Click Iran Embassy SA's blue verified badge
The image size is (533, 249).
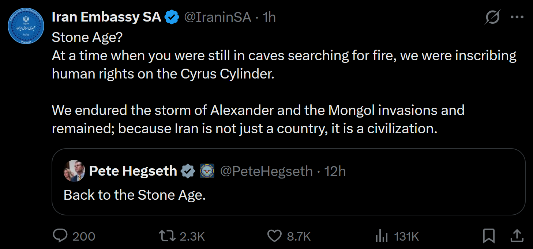172,17
